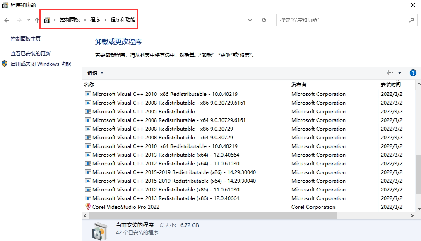
Task: Open the 组织 dropdown menu
Action: pos(95,73)
